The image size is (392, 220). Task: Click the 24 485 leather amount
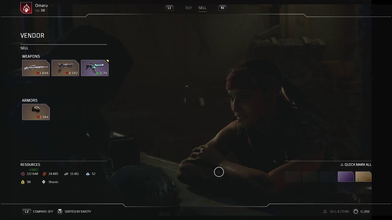[x=53, y=174]
